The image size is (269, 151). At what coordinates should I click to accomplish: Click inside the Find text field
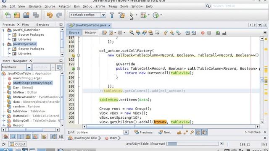pos(100,133)
